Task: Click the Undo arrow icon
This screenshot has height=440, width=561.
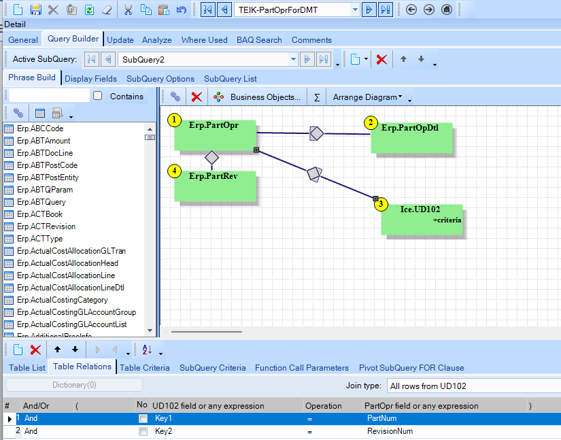Action: click(181, 10)
